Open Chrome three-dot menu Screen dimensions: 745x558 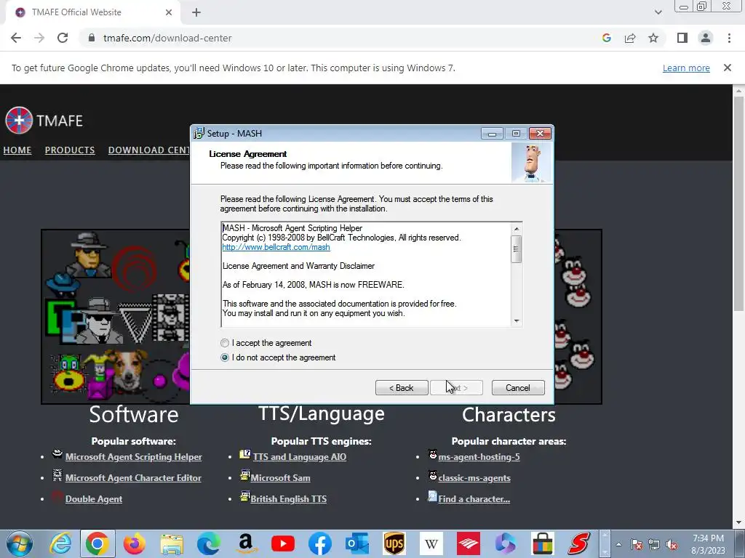(729, 38)
